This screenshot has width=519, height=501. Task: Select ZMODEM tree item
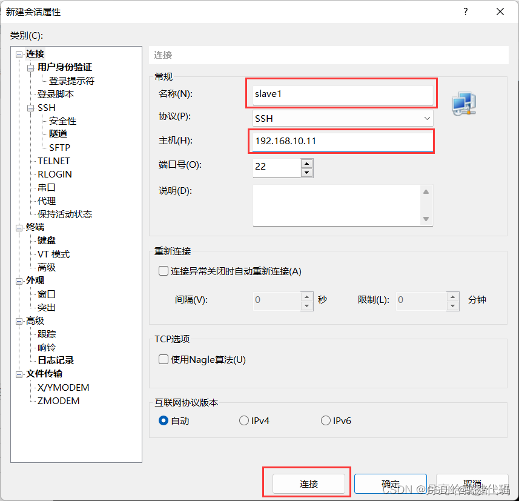point(58,401)
